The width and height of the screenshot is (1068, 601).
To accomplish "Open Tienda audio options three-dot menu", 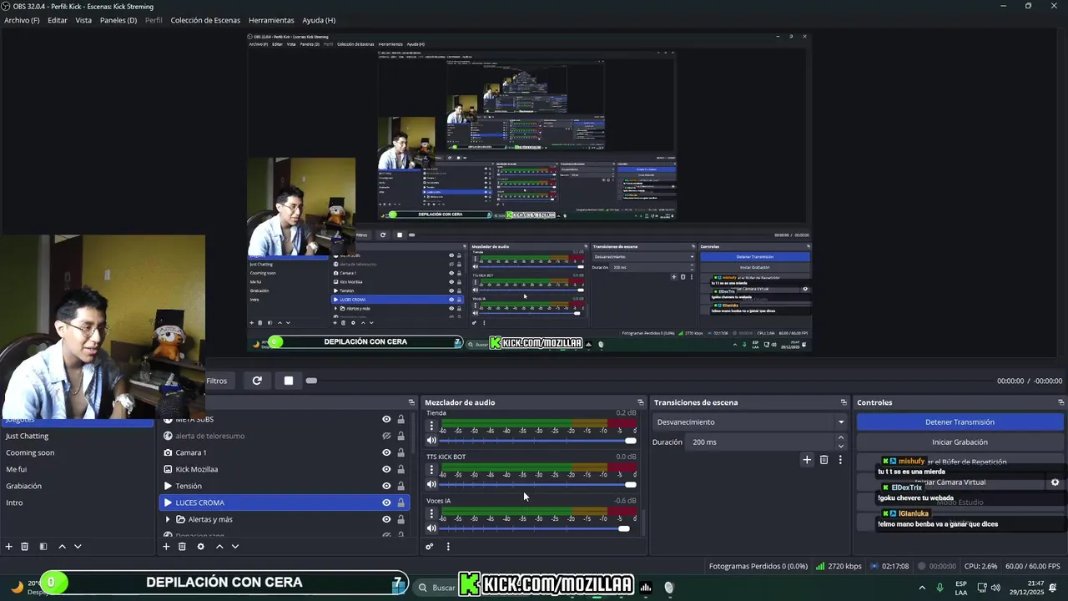I will tap(431, 426).
